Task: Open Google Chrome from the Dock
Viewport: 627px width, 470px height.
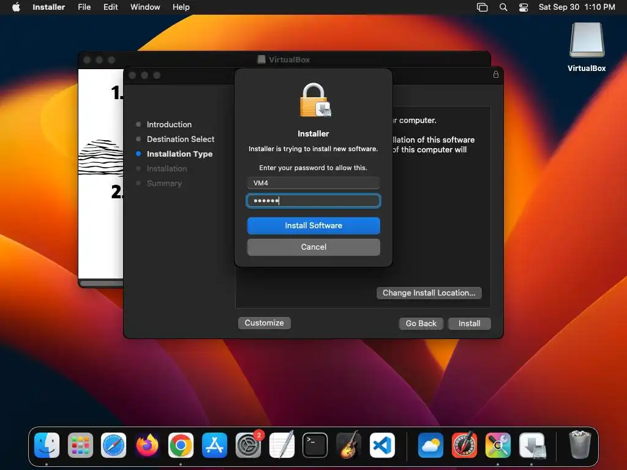Action: coord(181,446)
